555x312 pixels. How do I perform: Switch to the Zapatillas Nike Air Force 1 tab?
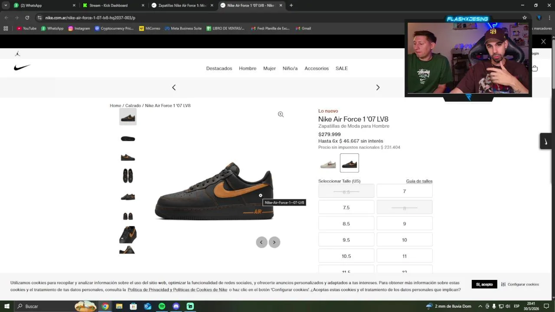click(x=182, y=6)
